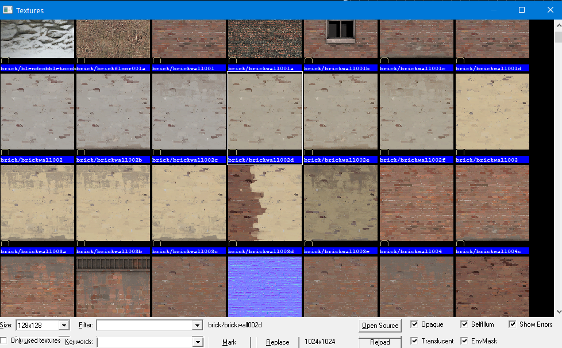Select the brick/brickwall003e texture thumbnail

[x=341, y=203]
